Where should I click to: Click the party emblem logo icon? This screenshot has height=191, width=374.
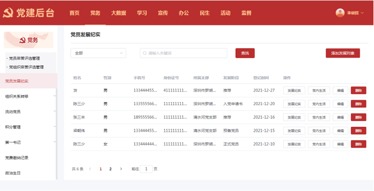click(8, 13)
